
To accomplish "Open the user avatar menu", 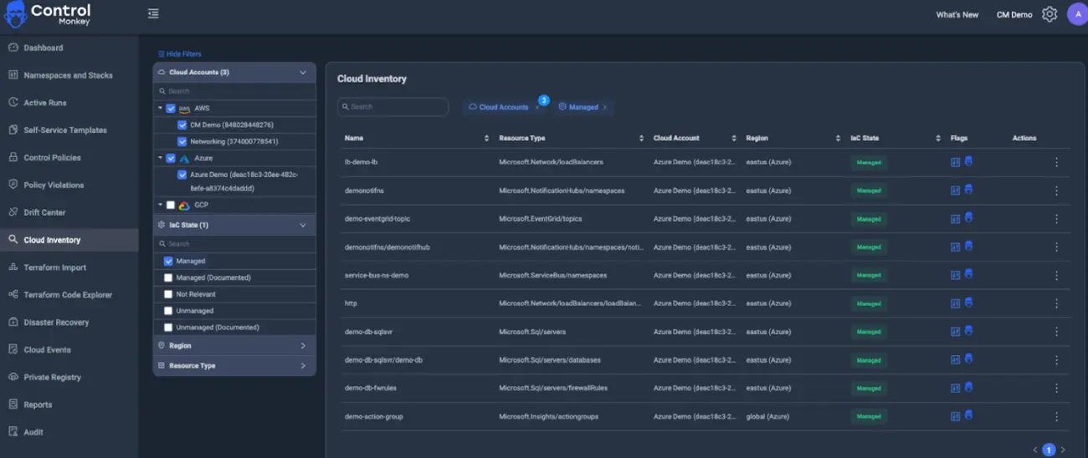I will tap(1078, 14).
